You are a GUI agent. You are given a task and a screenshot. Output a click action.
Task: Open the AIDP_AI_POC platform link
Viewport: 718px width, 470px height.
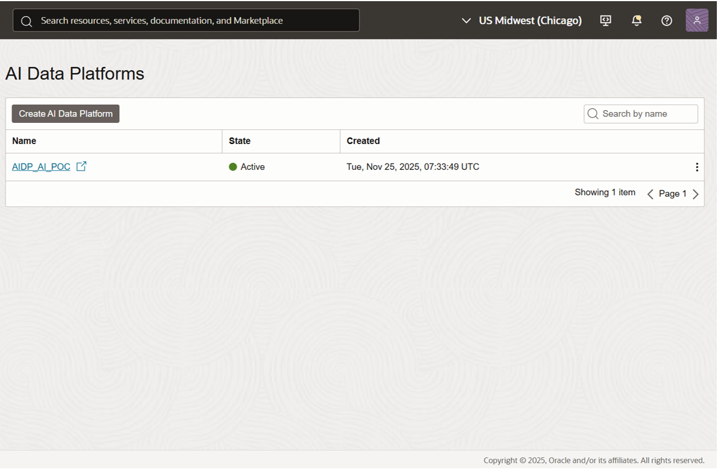[x=41, y=167]
